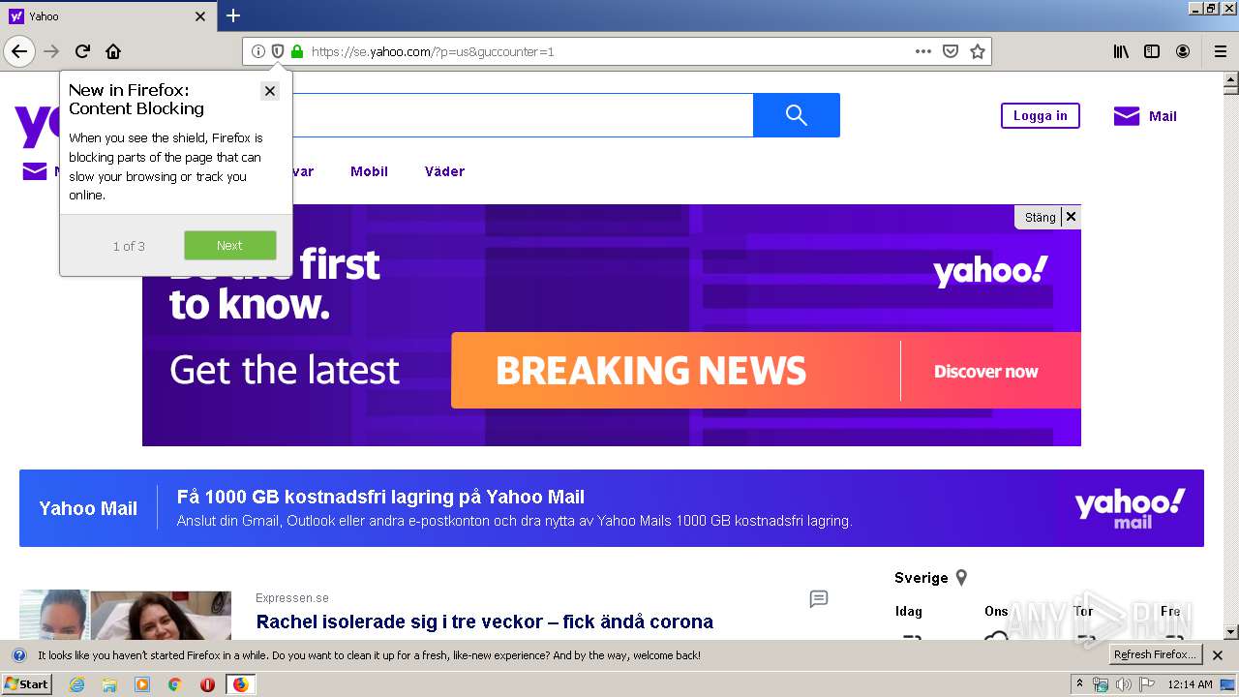Open Opera browser from taskbar

pyautogui.click(x=207, y=684)
